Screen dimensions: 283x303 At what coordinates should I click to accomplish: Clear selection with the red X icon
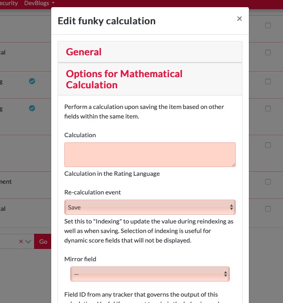[x=21, y=241]
